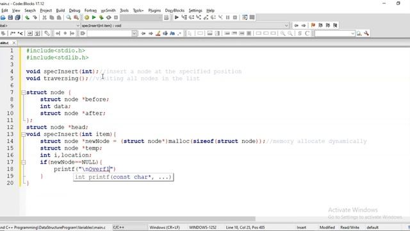410x231 pixels.
Task: Click the Build gear icon
Action: click(86, 17)
